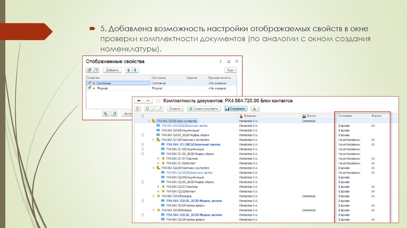This screenshot has height=228, width=407.
Task: Click the check-all icon in Отображаемые свойства
Action: [89, 70]
